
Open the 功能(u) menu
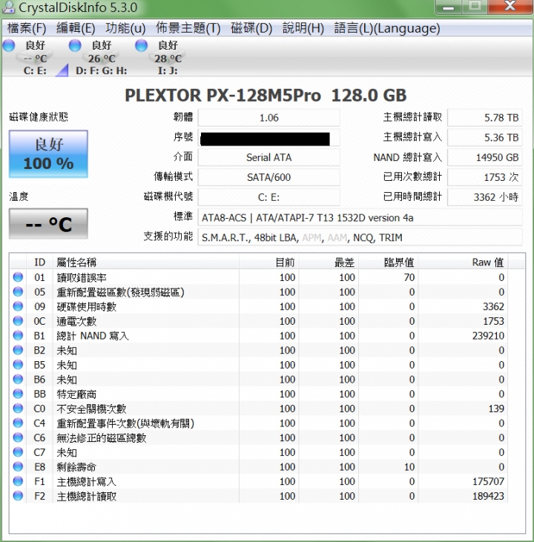point(125,28)
